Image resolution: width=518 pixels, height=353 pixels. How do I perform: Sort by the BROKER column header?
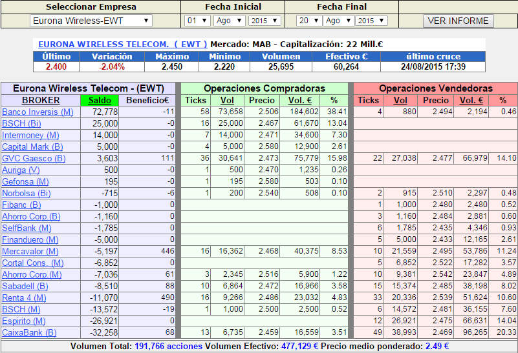click(41, 100)
